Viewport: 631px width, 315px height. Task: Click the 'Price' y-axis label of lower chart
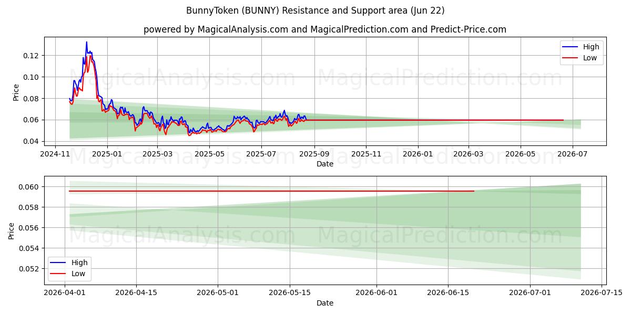point(12,230)
